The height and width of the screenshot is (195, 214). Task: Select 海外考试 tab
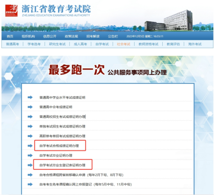[195, 44]
